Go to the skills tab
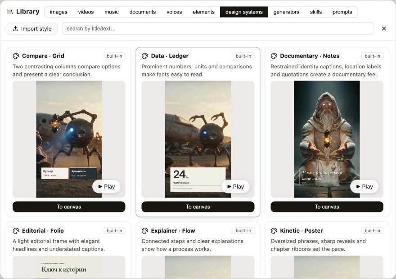This screenshot has width=396, height=279. coord(316,12)
